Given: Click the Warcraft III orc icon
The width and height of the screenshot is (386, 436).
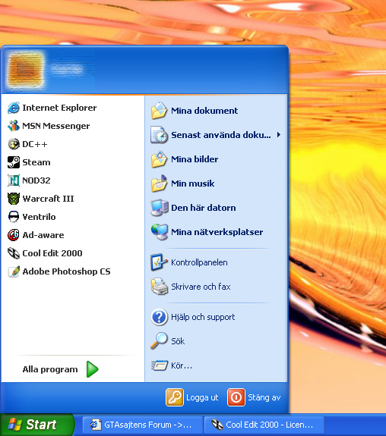Looking at the screenshot, I should (14, 199).
